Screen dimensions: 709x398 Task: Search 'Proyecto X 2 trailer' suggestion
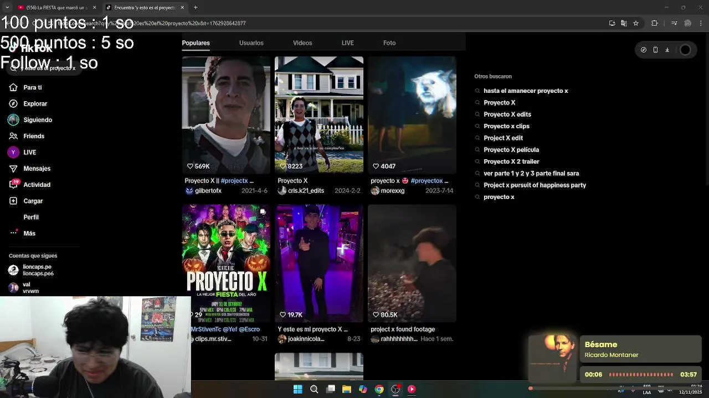[511, 161]
